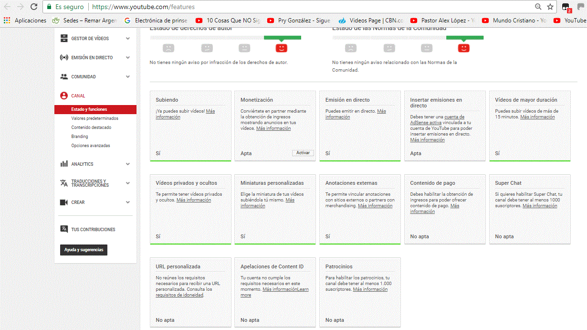This screenshot has width=587, height=330.
Task: Click the green Community Guidelines status bar
Action: pyautogui.click(x=465, y=38)
